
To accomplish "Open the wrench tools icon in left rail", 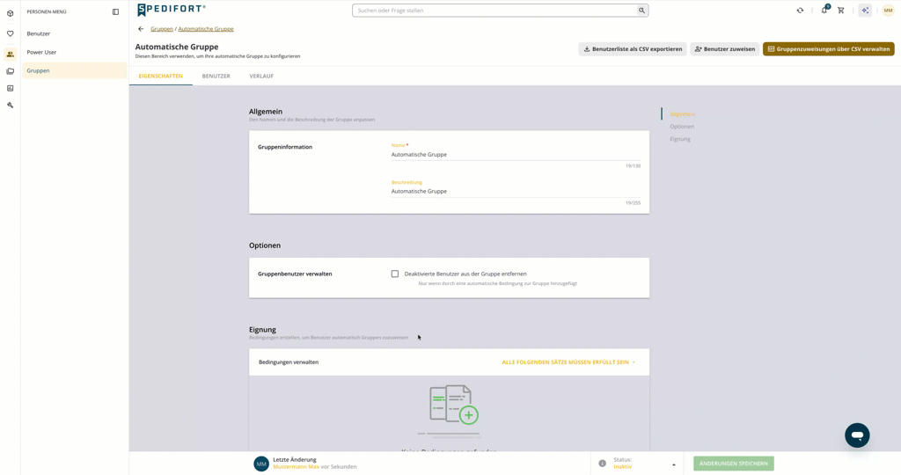I will coord(10,105).
